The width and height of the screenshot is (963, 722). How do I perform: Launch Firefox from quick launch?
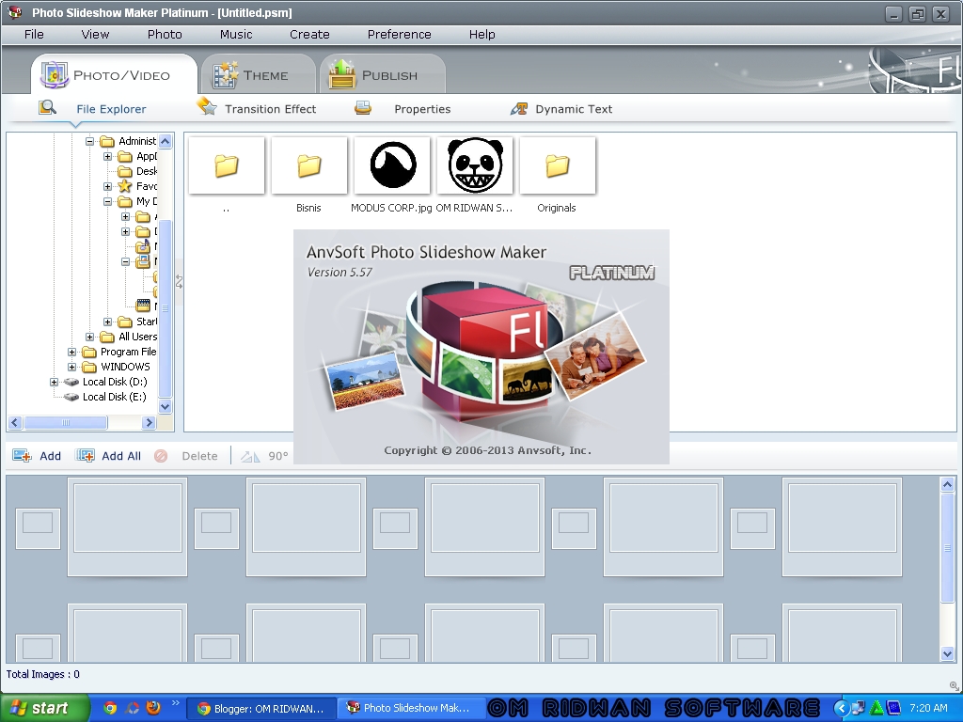click(153, 708)
